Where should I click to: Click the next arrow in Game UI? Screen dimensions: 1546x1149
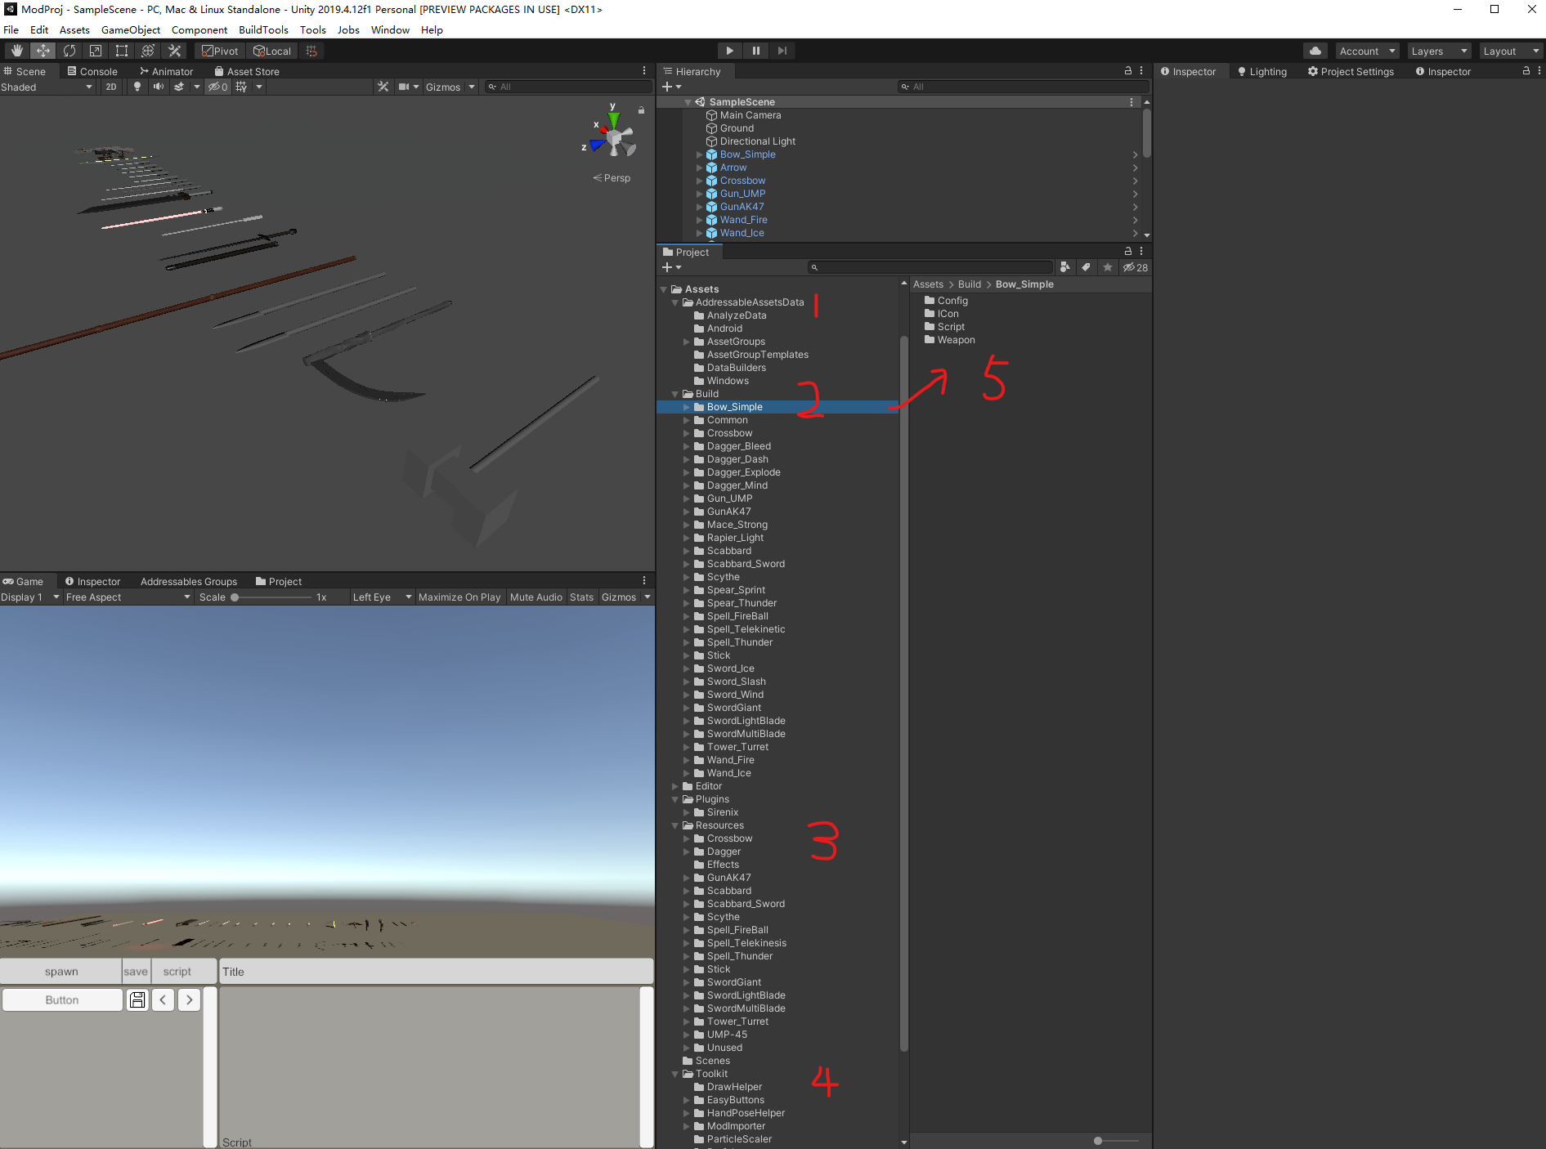pos(189,999)
